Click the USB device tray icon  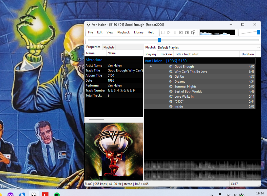coord(220,195)
